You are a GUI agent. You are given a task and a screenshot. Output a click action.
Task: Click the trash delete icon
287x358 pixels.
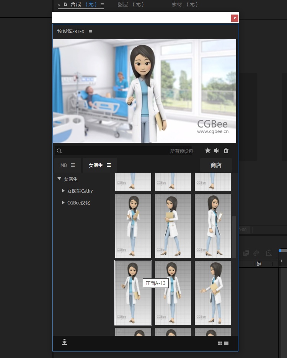pos(226,150)
